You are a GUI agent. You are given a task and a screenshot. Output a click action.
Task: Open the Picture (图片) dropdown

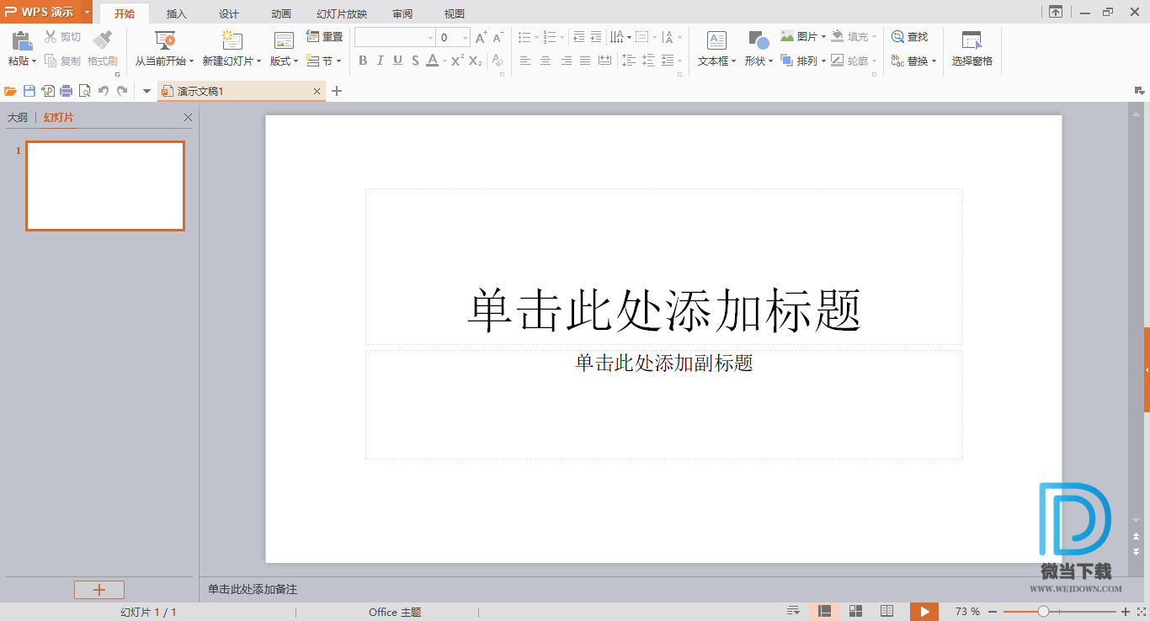click(x=803, y=37)
